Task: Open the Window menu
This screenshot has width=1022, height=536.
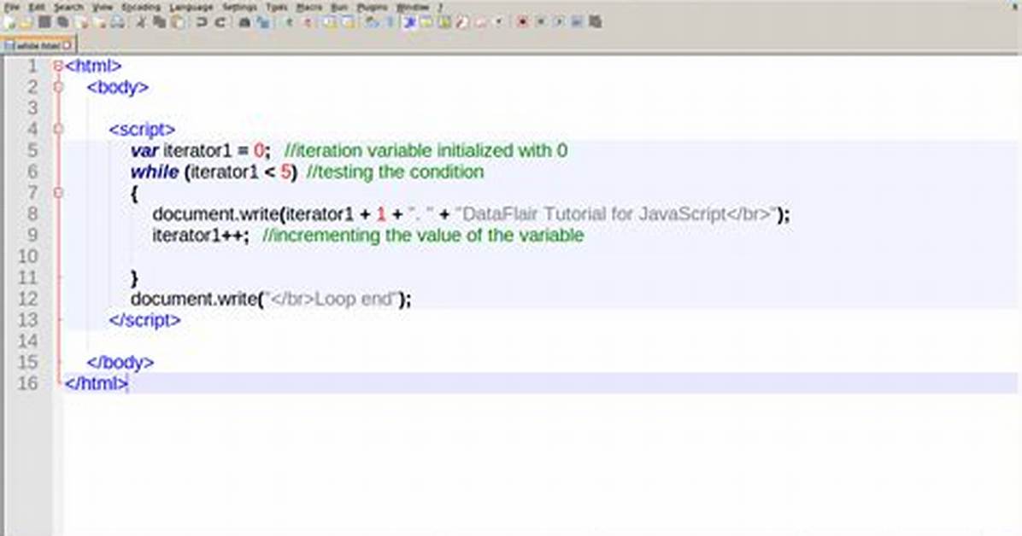Action: [413, 7]
